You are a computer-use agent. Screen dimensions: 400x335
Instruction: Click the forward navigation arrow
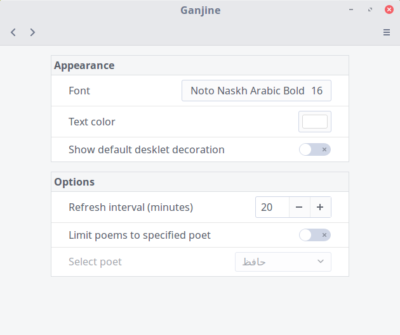32,32
